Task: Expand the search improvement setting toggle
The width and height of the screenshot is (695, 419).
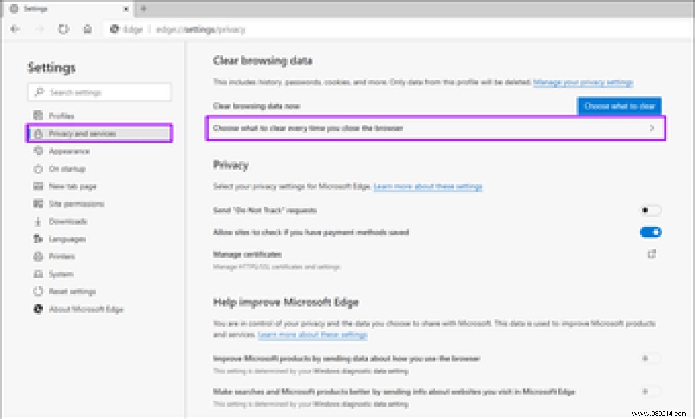Action: pos(650,391)
